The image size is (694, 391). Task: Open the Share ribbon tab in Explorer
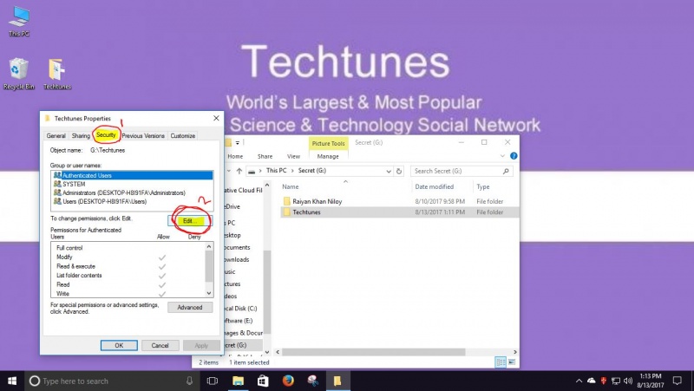tap(265, 156)
